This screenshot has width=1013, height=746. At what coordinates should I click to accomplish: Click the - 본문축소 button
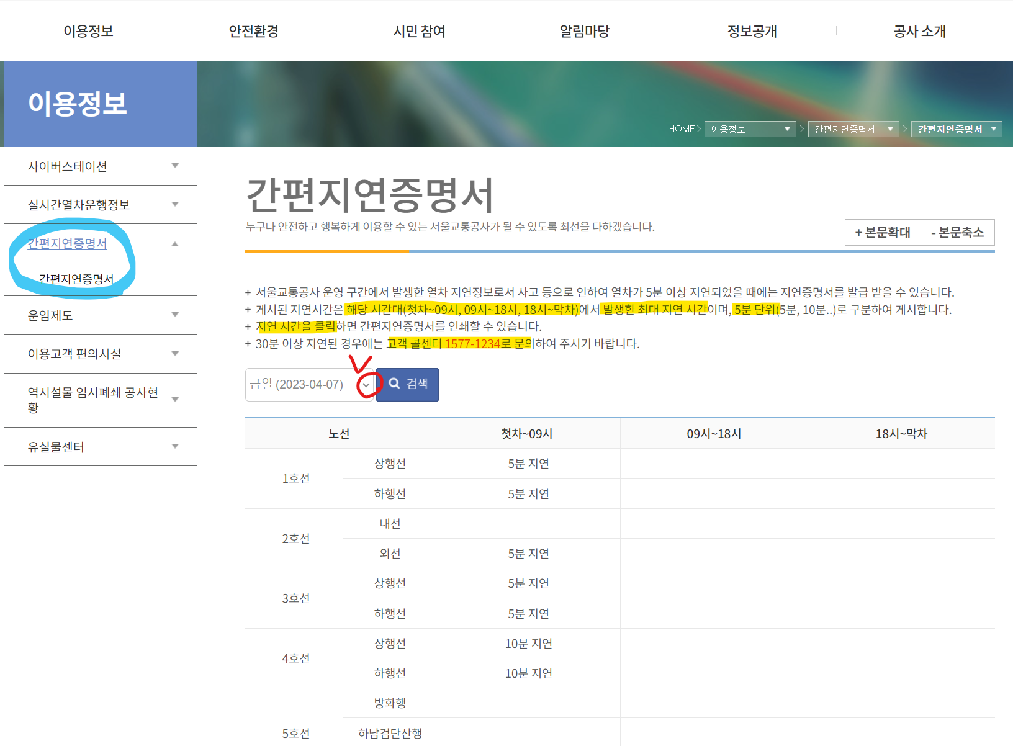pyautogui.click(x=958, y=232)
